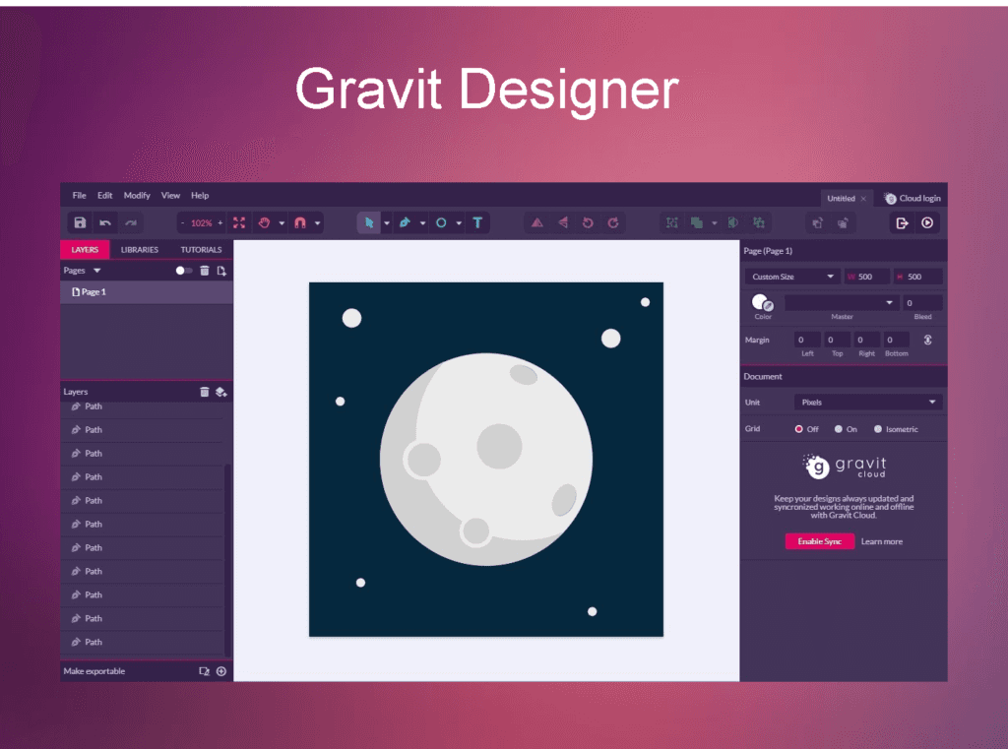
Task: Click the group selection icon
Action: tap(672, 223)
